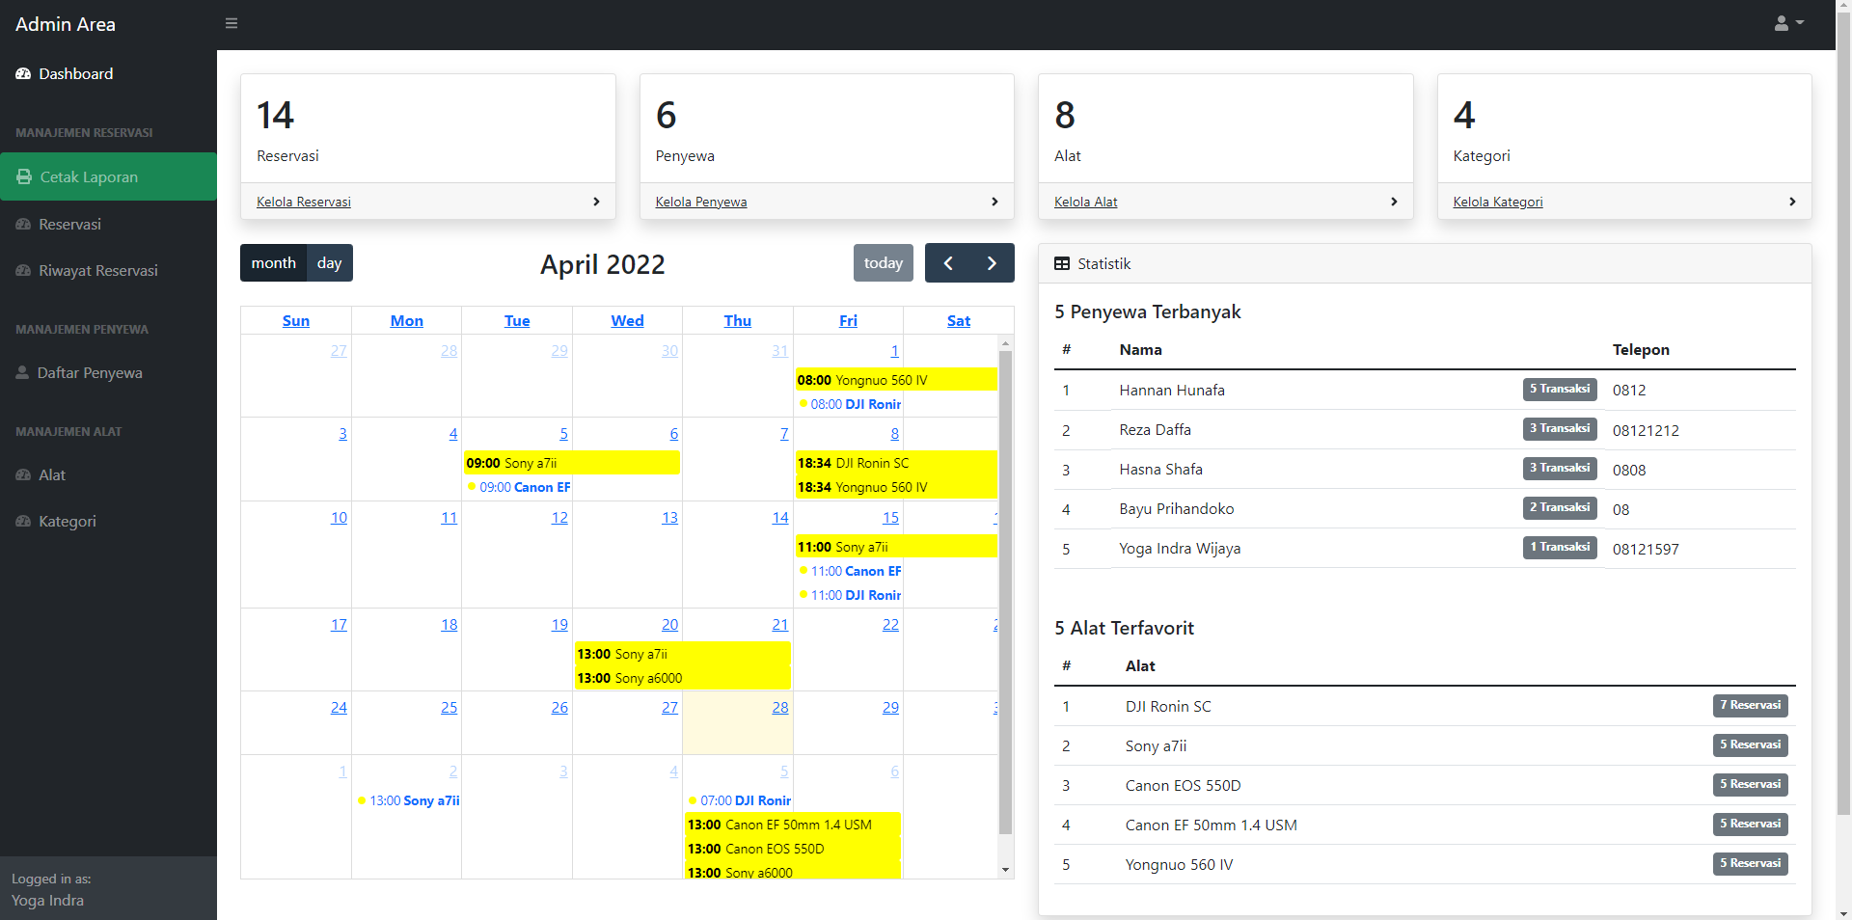Click the chevron on the Kategori card
The height and width of the screenshot is (920, 1852).
1792,202
